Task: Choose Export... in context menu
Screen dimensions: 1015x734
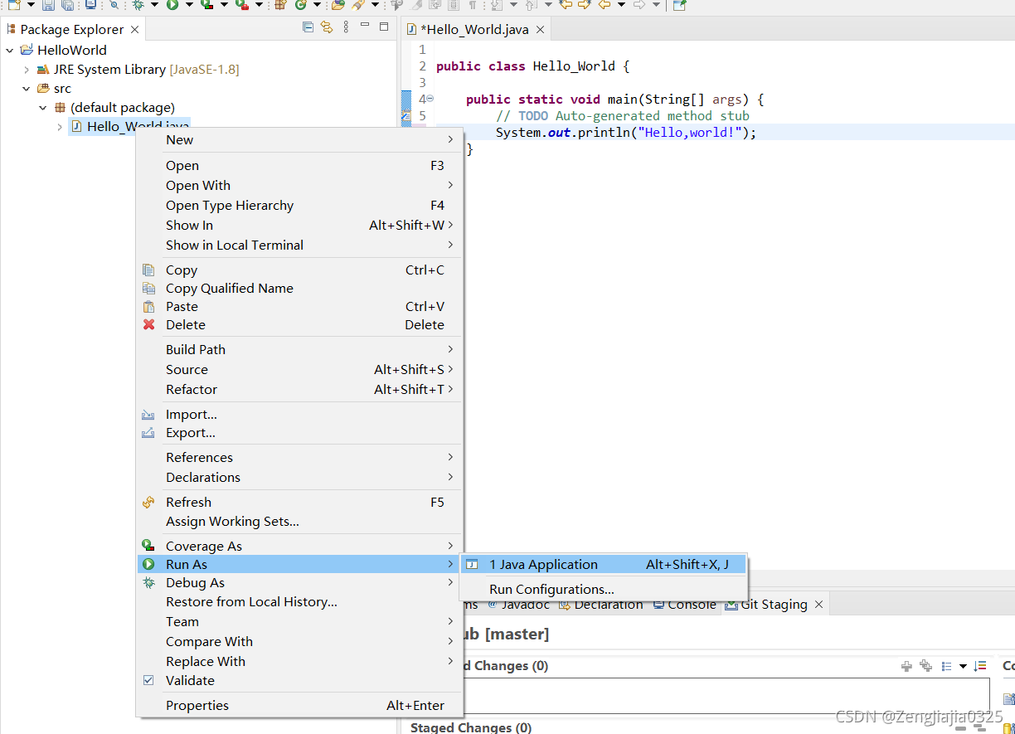Action: coord(299,433)
